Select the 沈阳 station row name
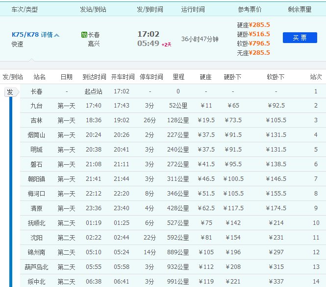Screen dimensions: 326x287 point(36,238)
